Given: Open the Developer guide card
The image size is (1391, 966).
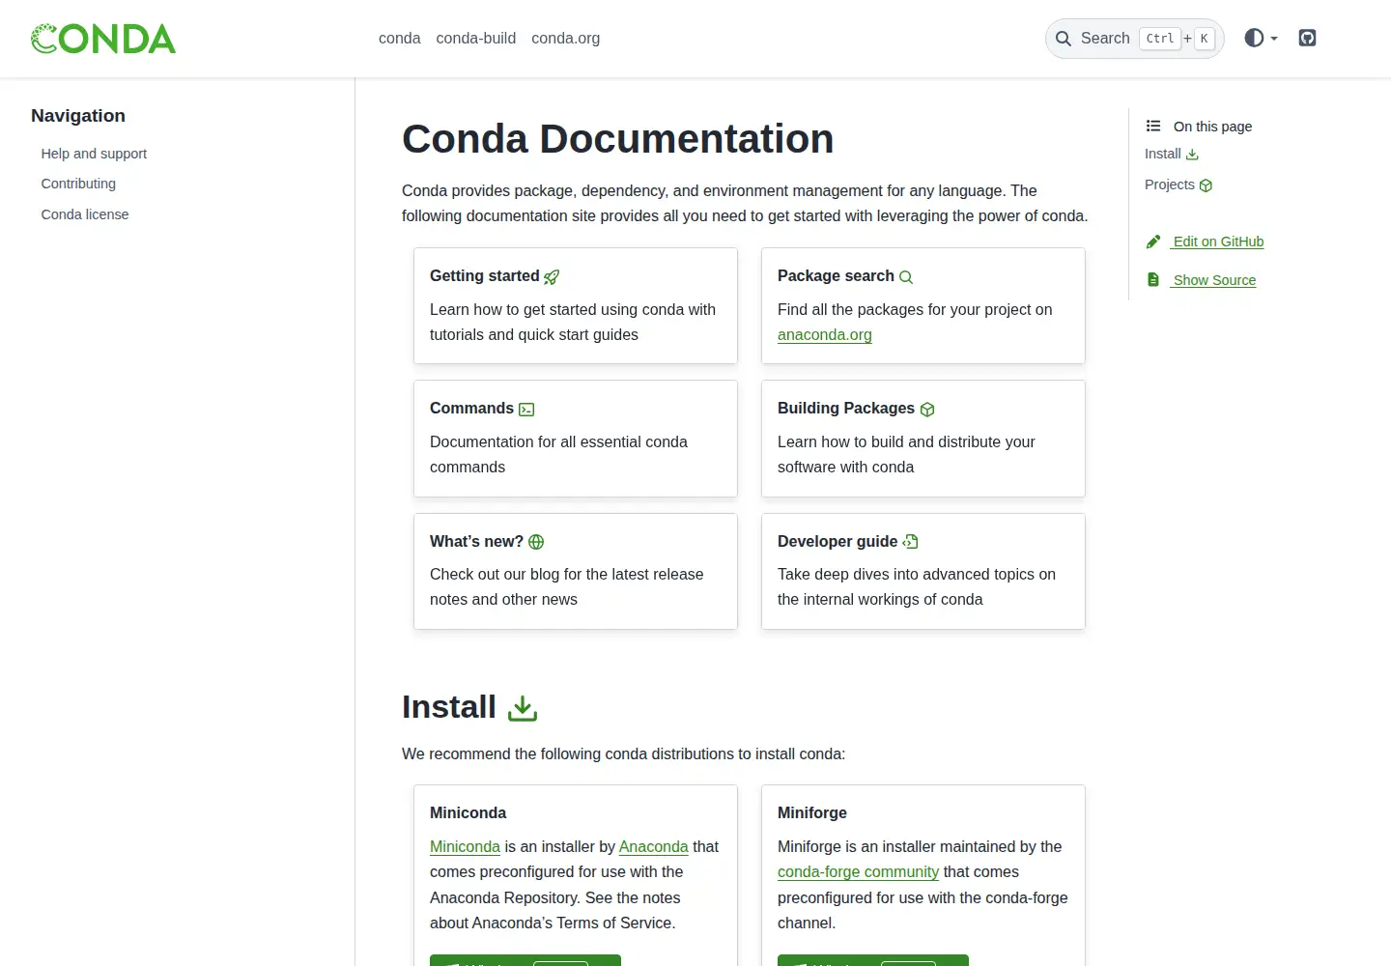Looking at the screenshot, I should coord(923,572).
